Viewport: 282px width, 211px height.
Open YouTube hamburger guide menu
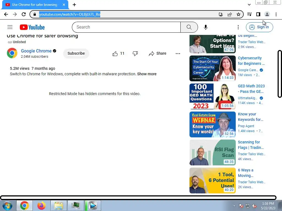[x=10, y=27]
